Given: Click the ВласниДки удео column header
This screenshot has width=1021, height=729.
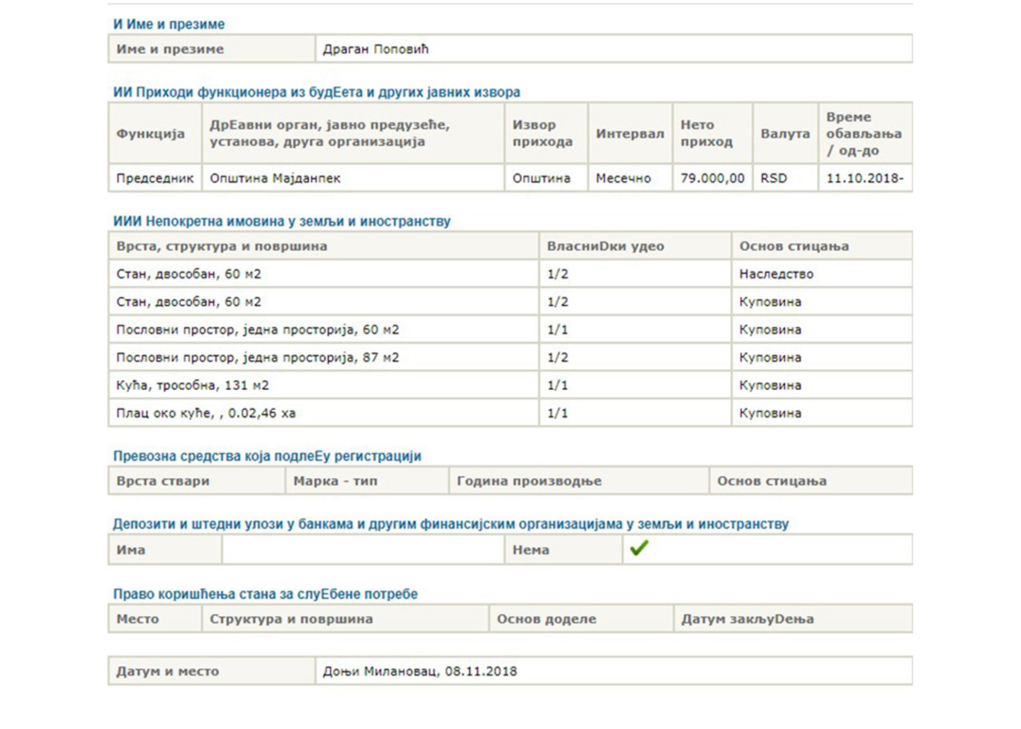Looking at the screenshot, I should click(x=605, y=246).
